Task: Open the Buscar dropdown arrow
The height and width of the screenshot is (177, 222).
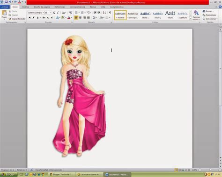Action: click(213, 11)
